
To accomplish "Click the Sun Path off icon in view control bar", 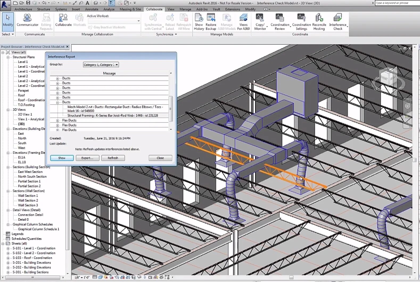I will tap(106, 277).
